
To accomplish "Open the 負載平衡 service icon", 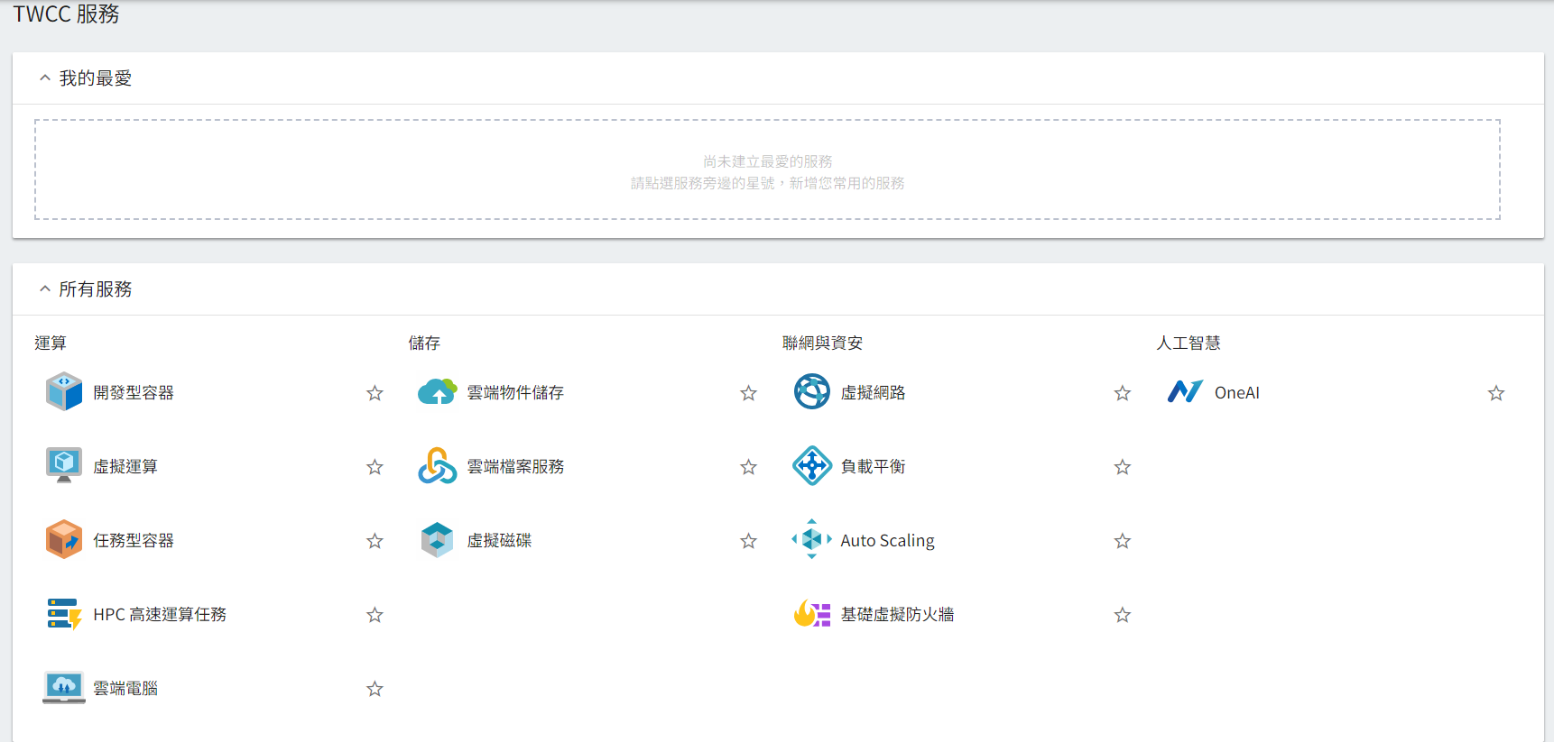I will click(811, 466).
